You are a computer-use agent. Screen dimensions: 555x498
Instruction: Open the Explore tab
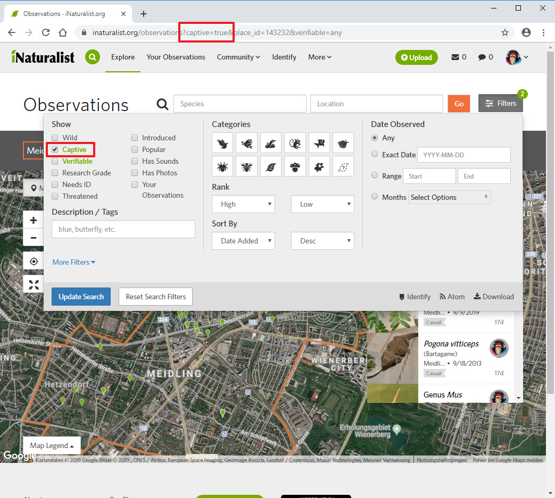tap(123, 57)
